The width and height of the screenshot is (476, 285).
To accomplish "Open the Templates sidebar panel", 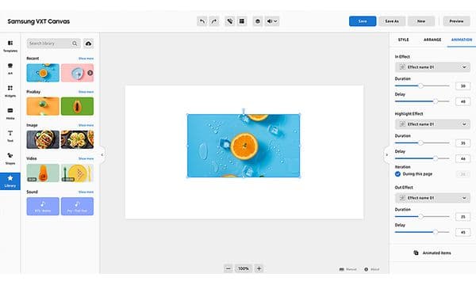I will pyautogui.click(x=10, y=46).
